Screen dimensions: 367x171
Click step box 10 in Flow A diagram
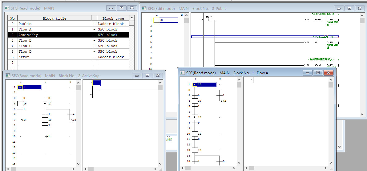[x=195, y=101]
